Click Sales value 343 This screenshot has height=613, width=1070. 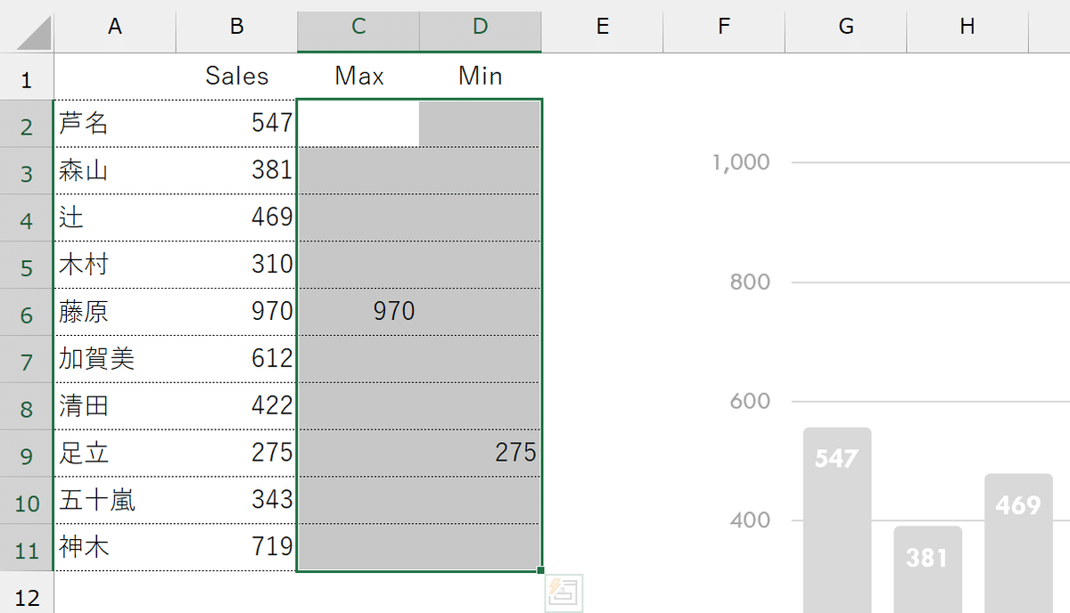236,501
